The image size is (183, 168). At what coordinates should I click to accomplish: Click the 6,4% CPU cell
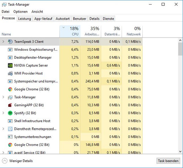pos(70,50)
